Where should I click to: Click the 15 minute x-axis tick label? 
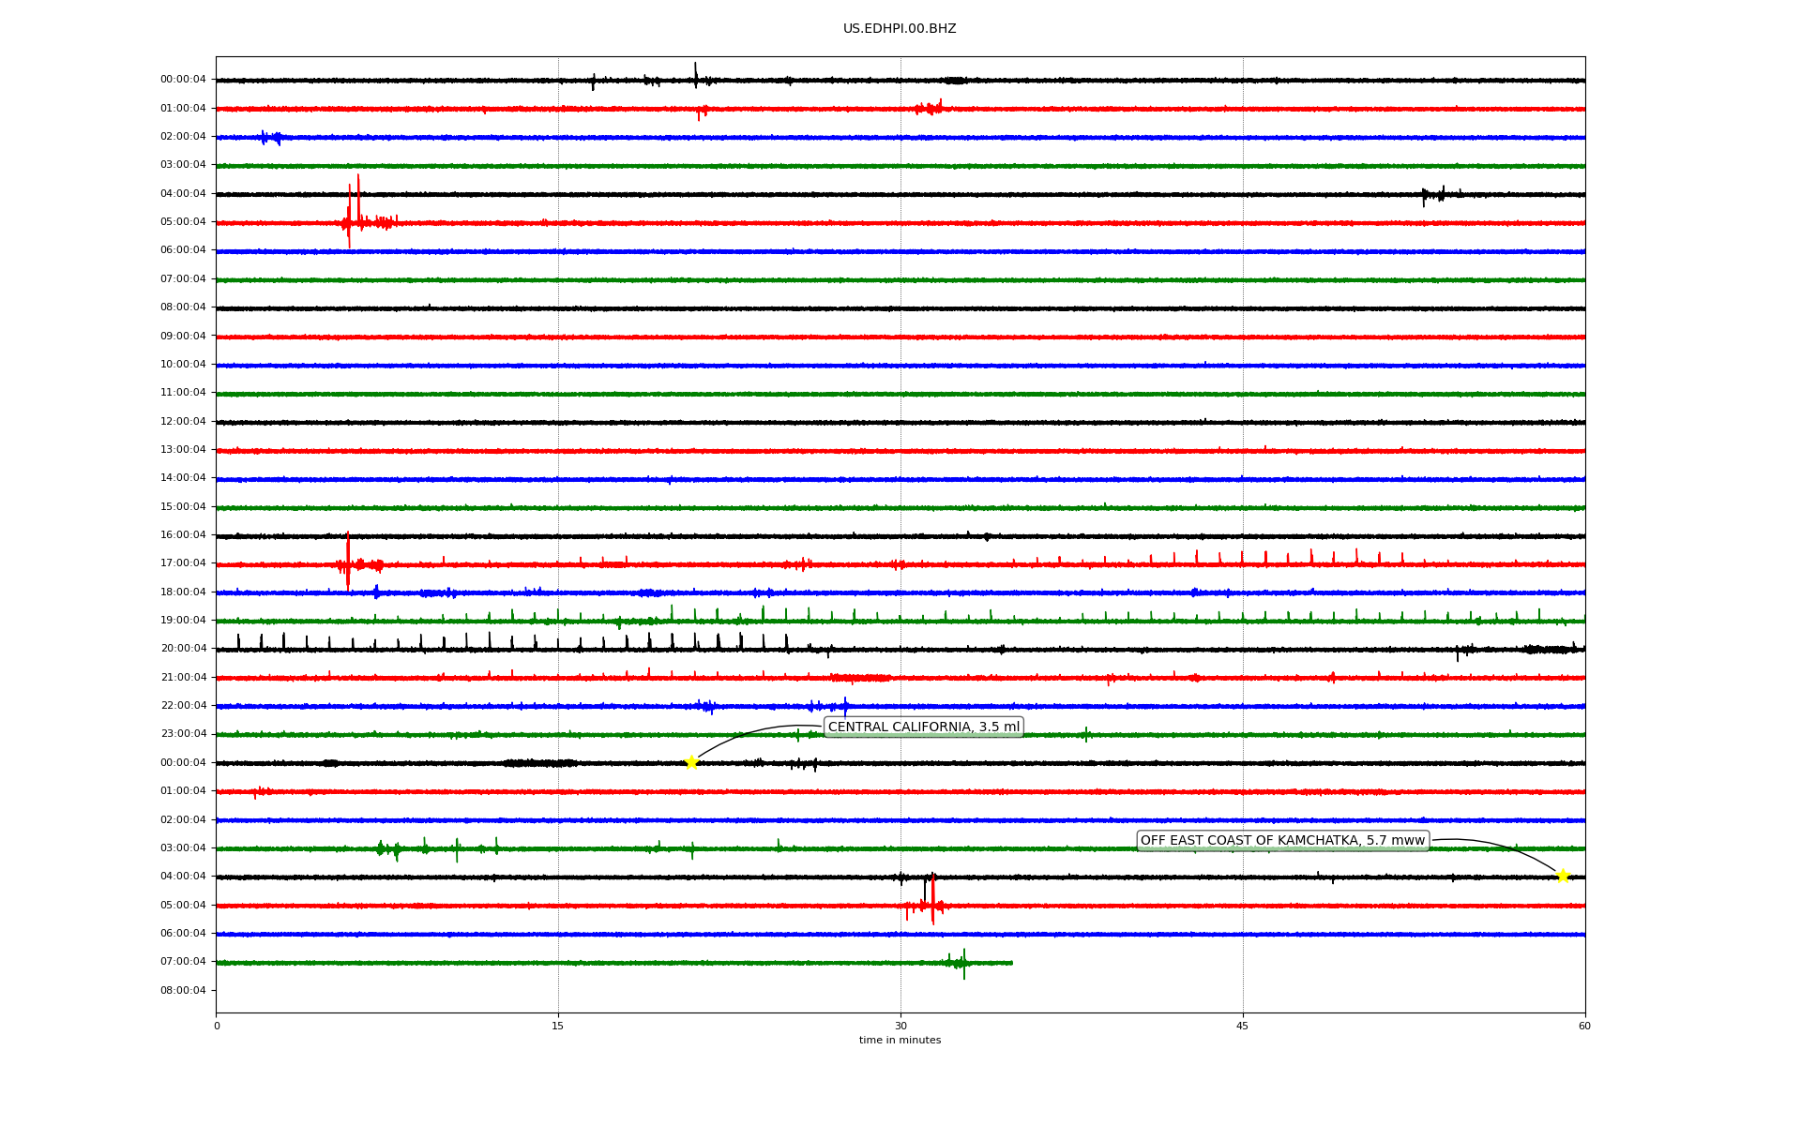(558, 1026)
